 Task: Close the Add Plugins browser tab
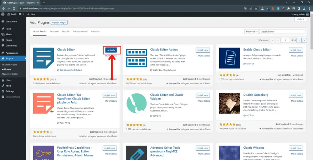tap(39, 3)
